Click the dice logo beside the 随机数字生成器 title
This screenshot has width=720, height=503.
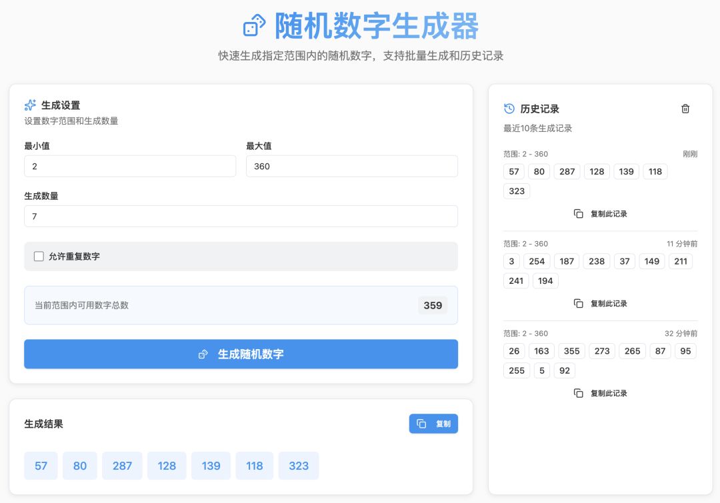pos(255,25)
